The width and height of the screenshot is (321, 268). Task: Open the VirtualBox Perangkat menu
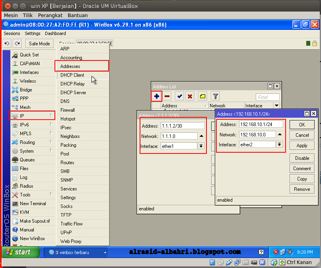pyautogui.click(x=50, y=16)
